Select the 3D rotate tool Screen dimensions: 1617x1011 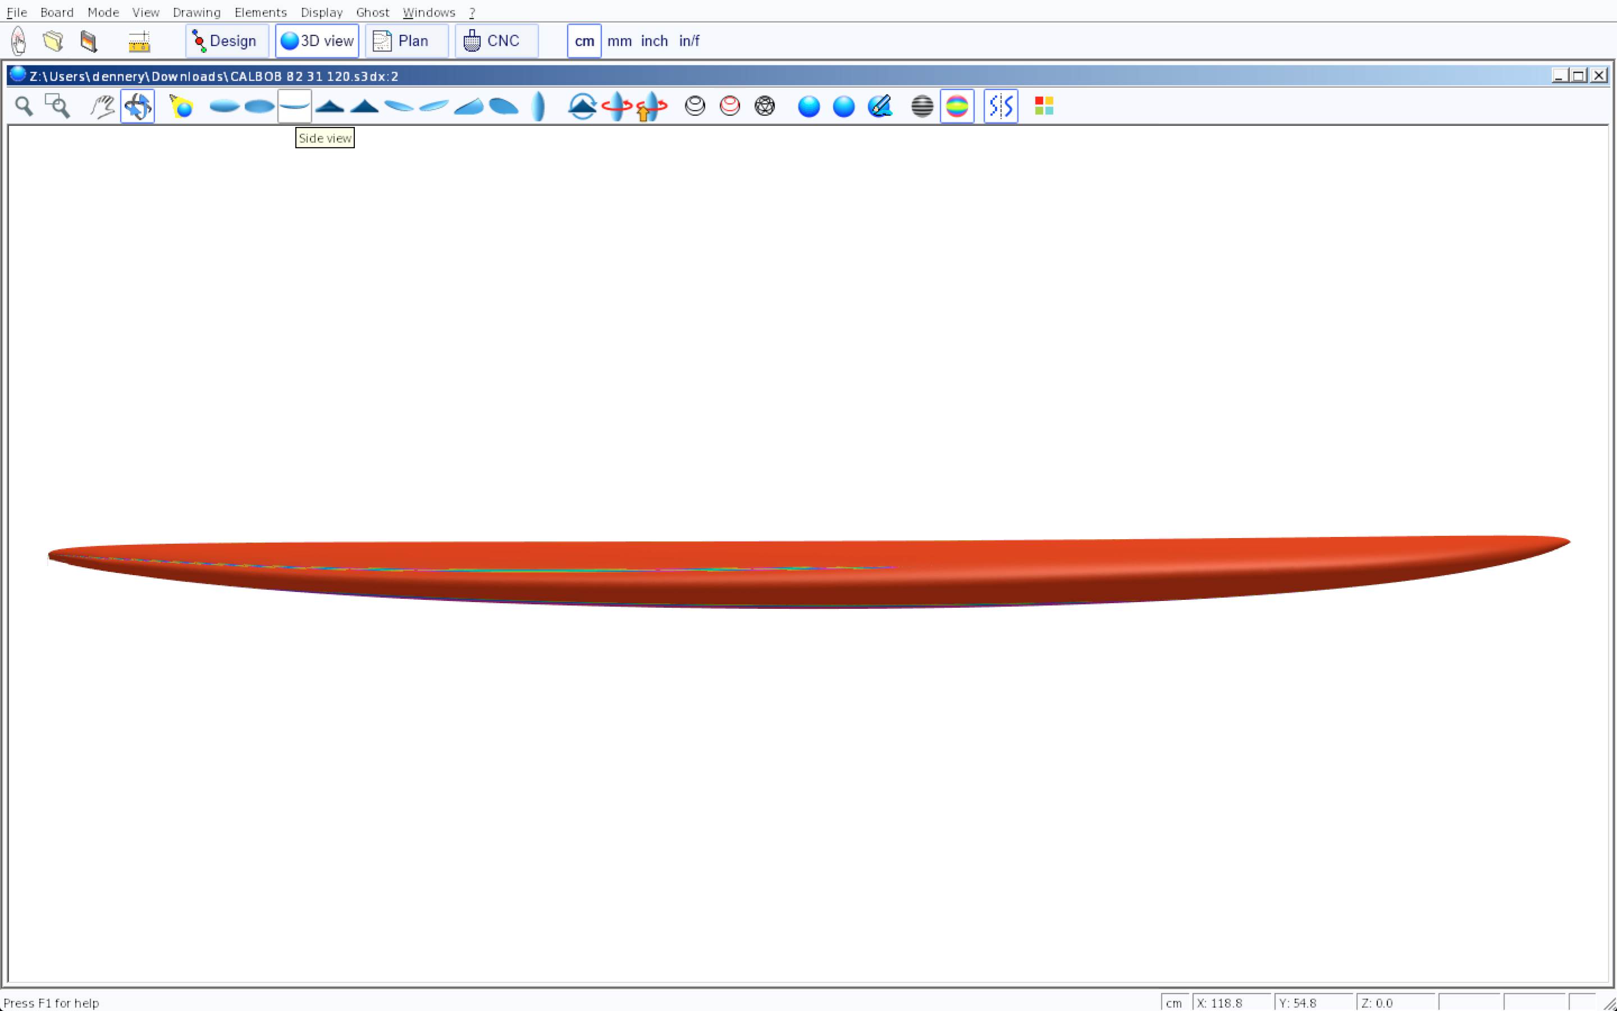click(x=138, y=106)
